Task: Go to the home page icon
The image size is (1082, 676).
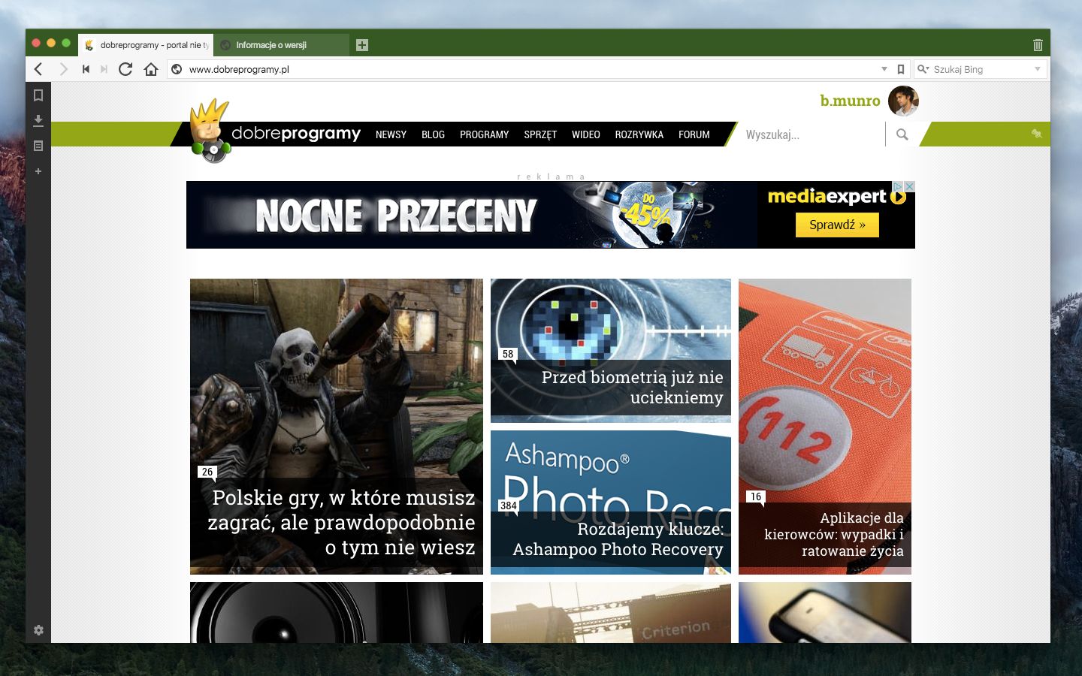Action: [x=151, y=69]
